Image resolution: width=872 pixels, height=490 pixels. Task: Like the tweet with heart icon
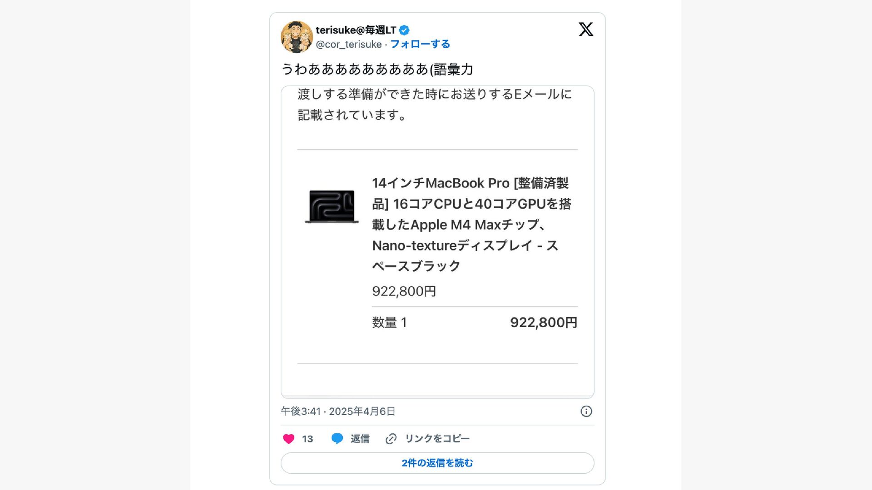pyautogui.click(x=289, y=439)
